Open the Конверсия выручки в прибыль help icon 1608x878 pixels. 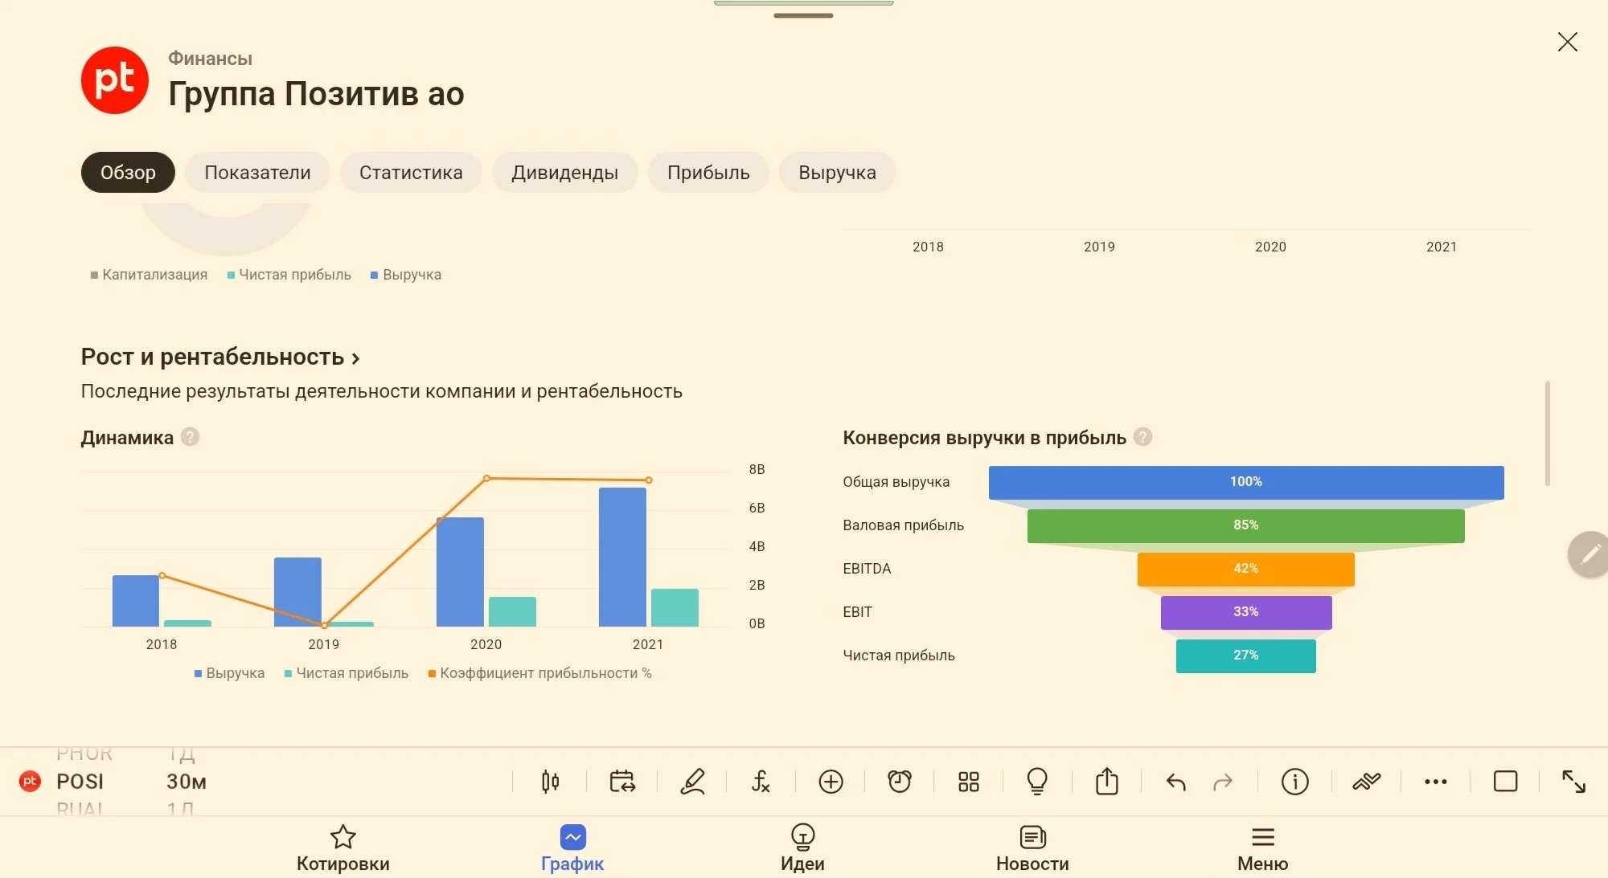1142,437
